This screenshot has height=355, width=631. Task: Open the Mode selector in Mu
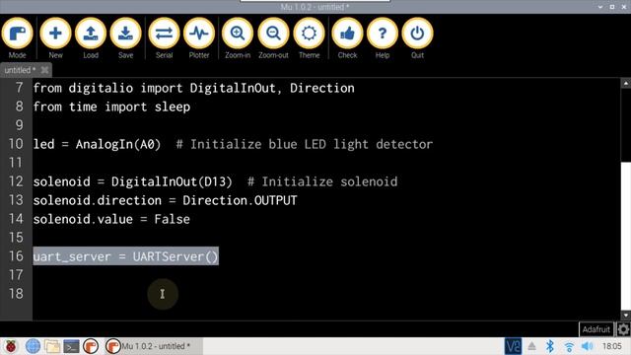tap(18, 38)
